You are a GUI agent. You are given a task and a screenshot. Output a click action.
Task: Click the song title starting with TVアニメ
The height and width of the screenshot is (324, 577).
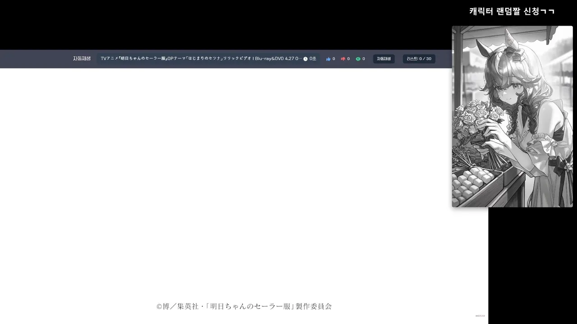pyautogui.click(x=201, y=59)
